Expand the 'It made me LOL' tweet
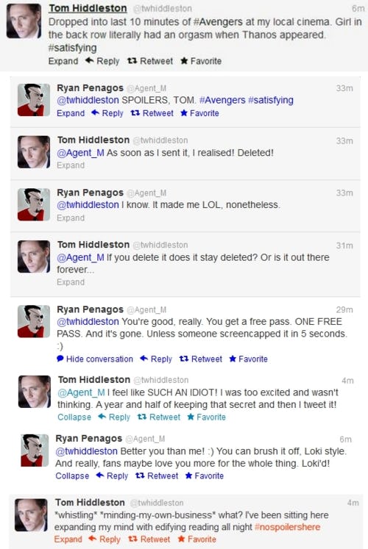Image resolution: width=368 pixels, height=549 pixels. point(71,218)
